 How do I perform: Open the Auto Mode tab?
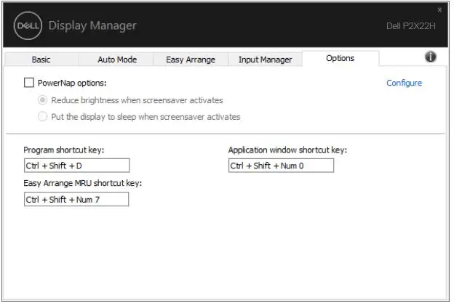tap(117, 60)
